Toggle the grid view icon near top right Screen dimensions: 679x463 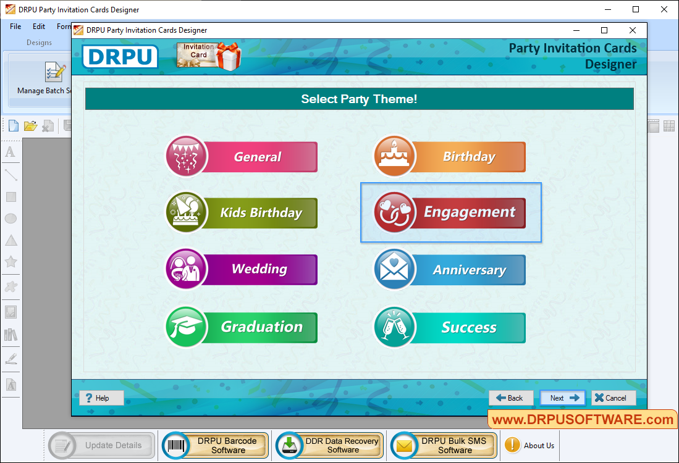[668, 125]
